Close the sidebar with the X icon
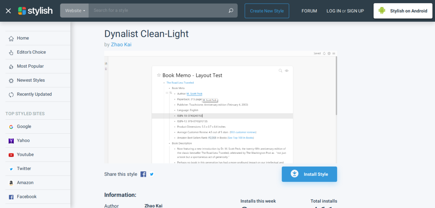 point(8,11)
